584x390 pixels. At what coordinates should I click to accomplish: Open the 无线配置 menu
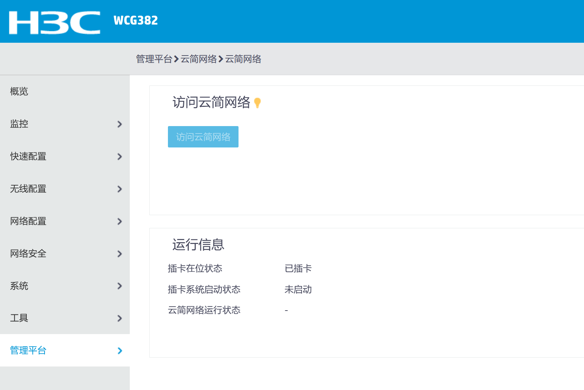28,189
